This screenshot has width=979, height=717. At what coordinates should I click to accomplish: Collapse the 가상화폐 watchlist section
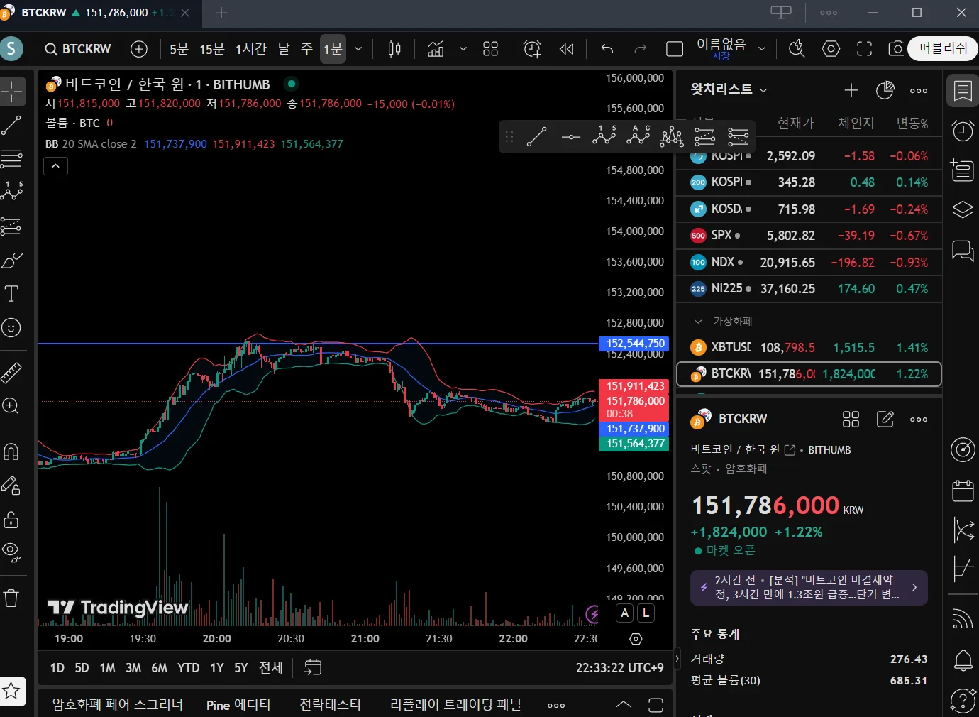click(x=698, y=322)
